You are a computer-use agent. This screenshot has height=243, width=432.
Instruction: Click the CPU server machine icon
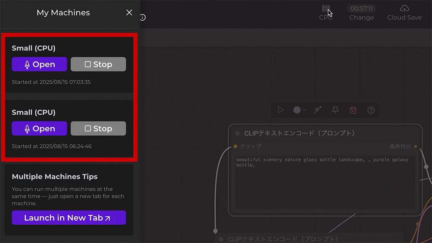(326, 9)
